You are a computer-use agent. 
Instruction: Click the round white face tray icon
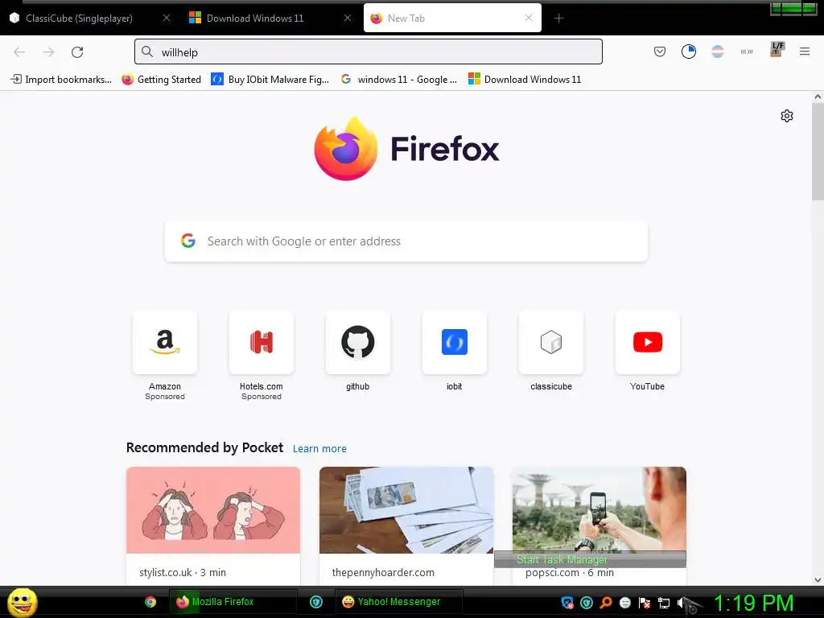(x=624, y=603)
